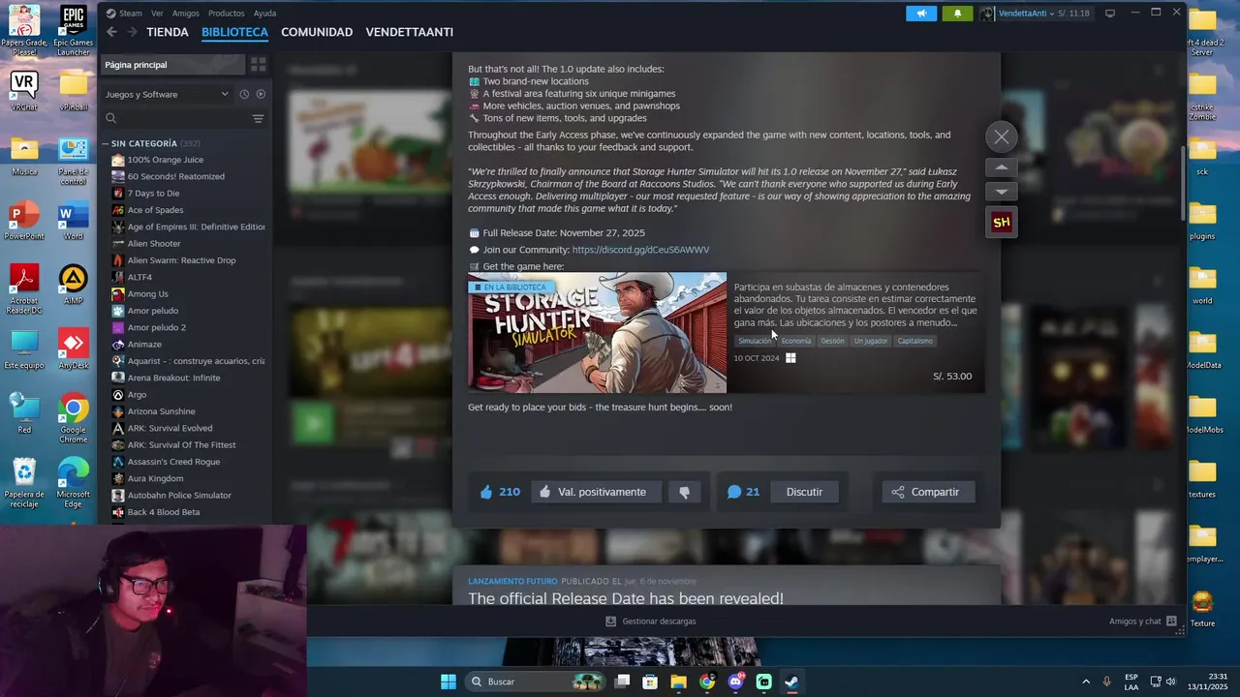This screenshot has height=697, width=1240.
Task: Click the Simulación tag
Action: (755, 341)
